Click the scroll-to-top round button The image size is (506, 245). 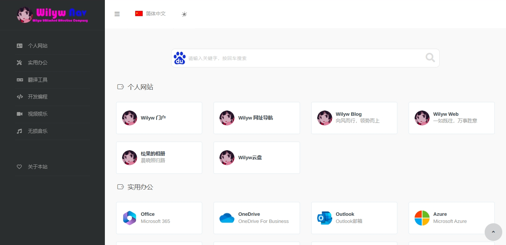493,232
